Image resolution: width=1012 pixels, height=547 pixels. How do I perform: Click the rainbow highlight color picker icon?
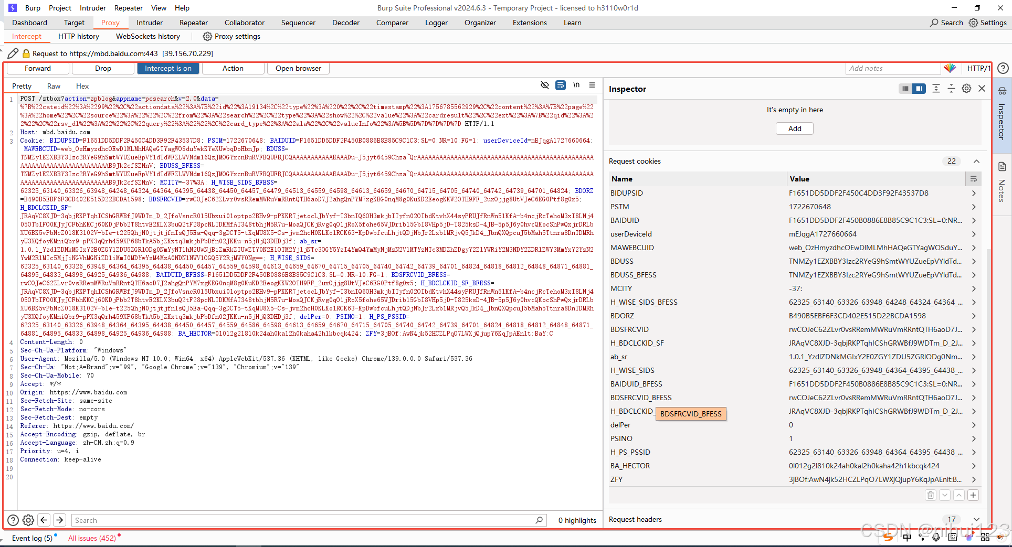950,68
